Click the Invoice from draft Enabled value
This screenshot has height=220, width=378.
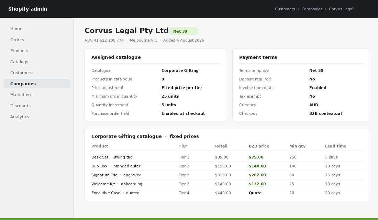point(318,88)
